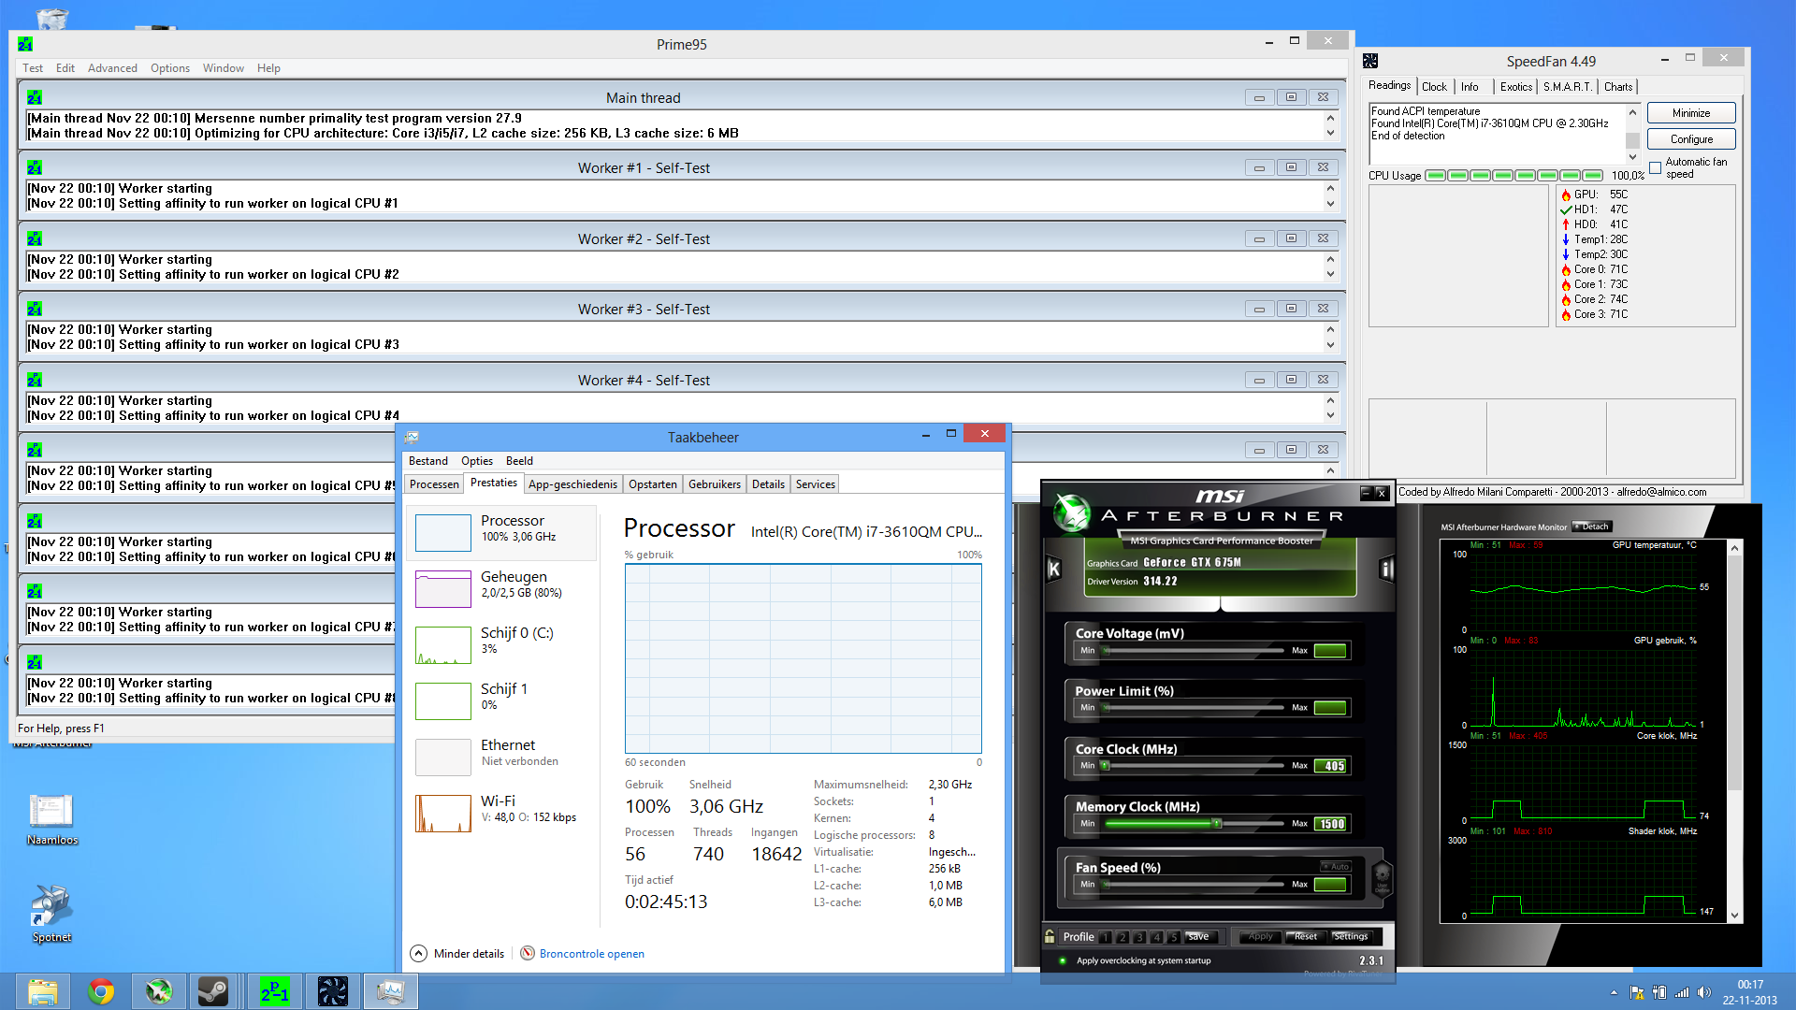Click the profile lock padlock icon
The height and width of the screenshot is (1010, 1796).
click(1050, 936)
